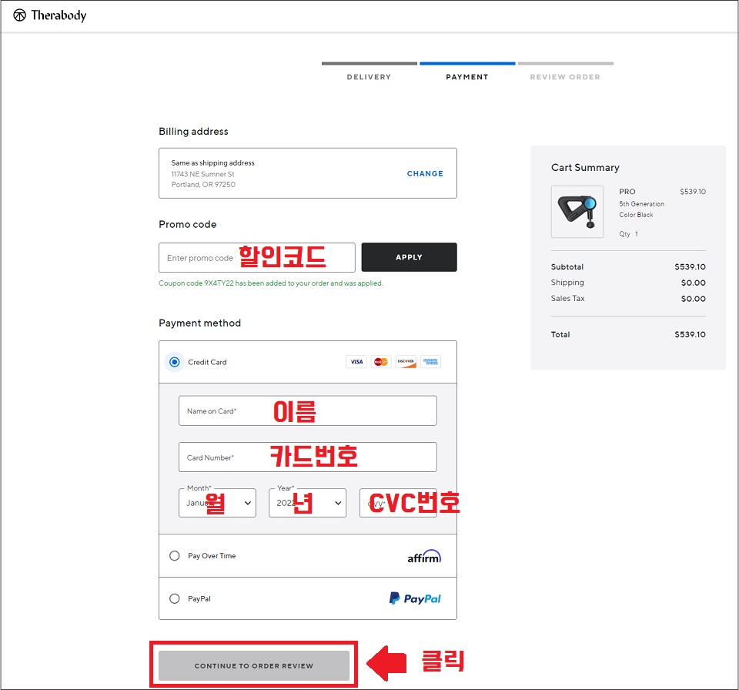Click the PayPal logo
This screenshot has height=690, width=739.
[x=415, y=598]
